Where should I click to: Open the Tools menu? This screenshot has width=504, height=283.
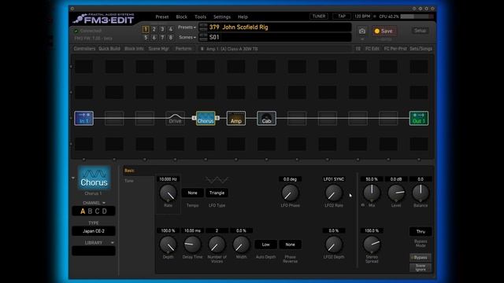pyautogui.click(x=200, y=17)
